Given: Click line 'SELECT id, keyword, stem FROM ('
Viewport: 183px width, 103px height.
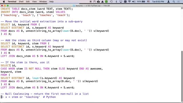Looking at the screenshot, I should coord(25,43).
